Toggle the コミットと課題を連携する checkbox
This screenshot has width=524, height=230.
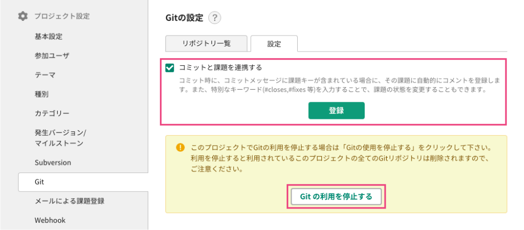(170, 68)
